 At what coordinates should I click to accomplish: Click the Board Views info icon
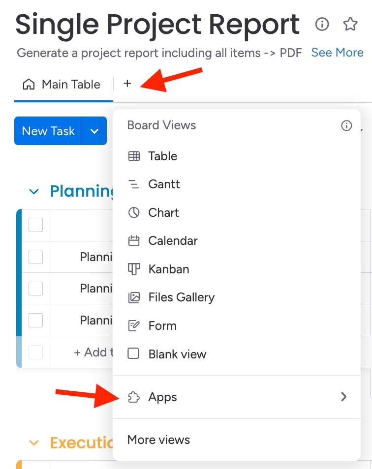tap(346, 126)
